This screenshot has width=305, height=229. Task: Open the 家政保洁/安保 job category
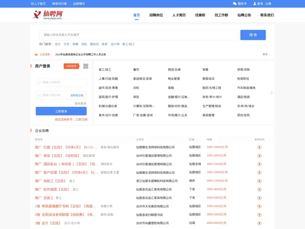point(142,79)
